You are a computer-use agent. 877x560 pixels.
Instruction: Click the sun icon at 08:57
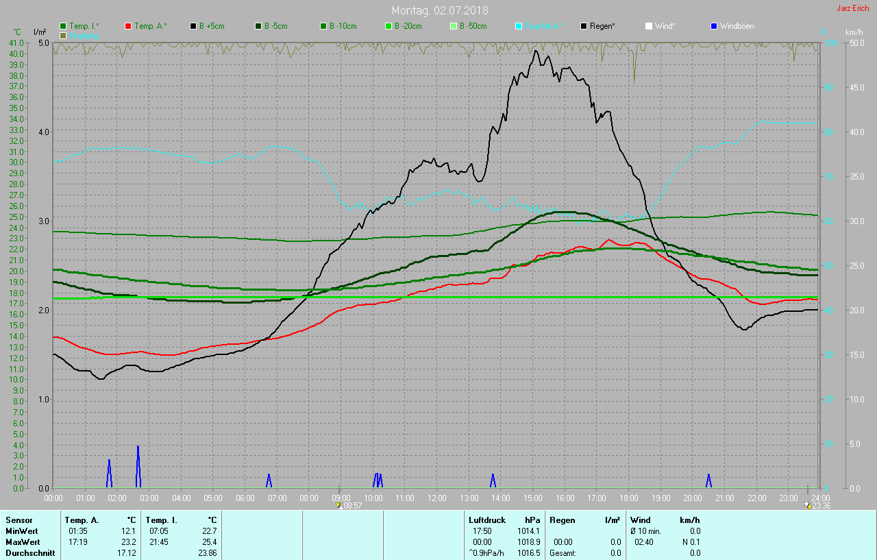(338, 505)
